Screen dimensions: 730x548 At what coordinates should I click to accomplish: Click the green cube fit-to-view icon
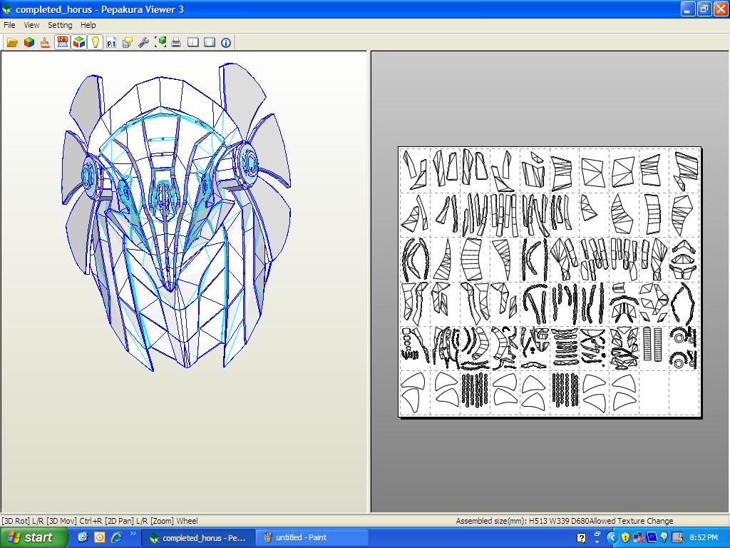[160, 43]
